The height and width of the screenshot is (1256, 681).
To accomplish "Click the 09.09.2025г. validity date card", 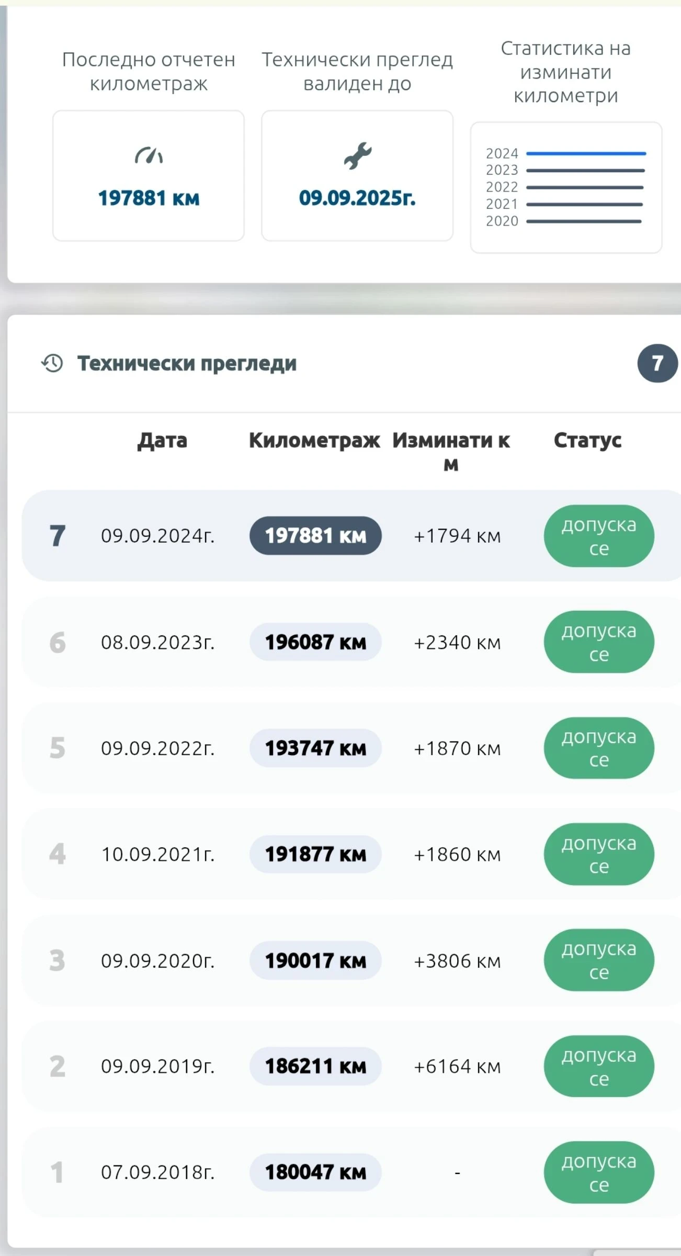I will point(357,176).
